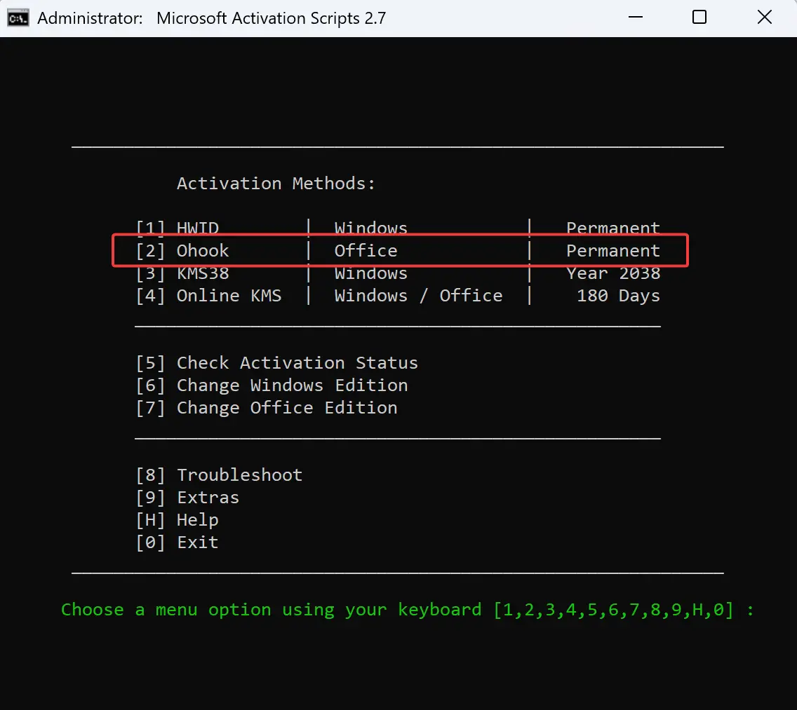Image resolution: width=797 pixels, height=710 pixels.
Task: Click the Activation Methods heading
Action: (276, 183)
